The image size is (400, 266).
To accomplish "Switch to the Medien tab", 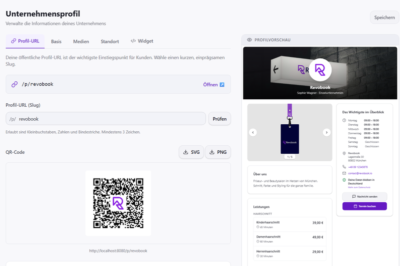I will pos(81,41).
